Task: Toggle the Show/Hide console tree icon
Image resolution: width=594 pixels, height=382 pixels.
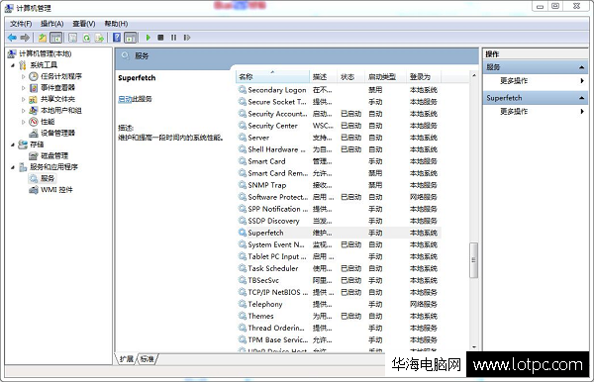Action: [x=55, y=38]
